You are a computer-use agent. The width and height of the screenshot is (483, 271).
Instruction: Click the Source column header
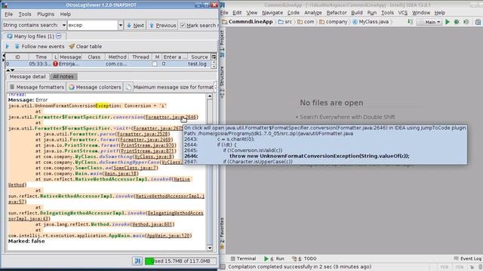click(199, 57)
